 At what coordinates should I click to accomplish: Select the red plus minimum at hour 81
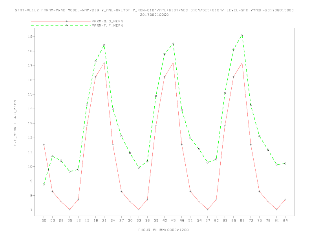tap(277, 209)
